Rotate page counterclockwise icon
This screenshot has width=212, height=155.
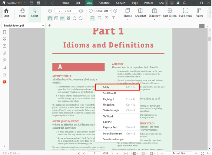81,18
